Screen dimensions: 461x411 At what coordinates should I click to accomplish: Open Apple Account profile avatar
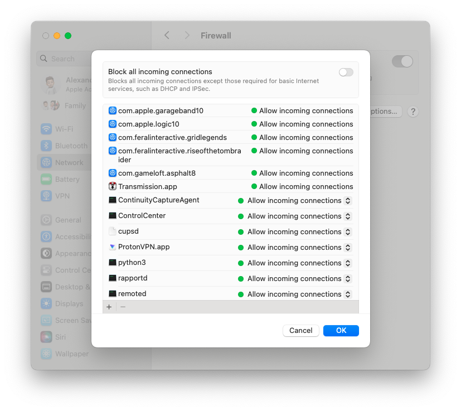[51, 84]
